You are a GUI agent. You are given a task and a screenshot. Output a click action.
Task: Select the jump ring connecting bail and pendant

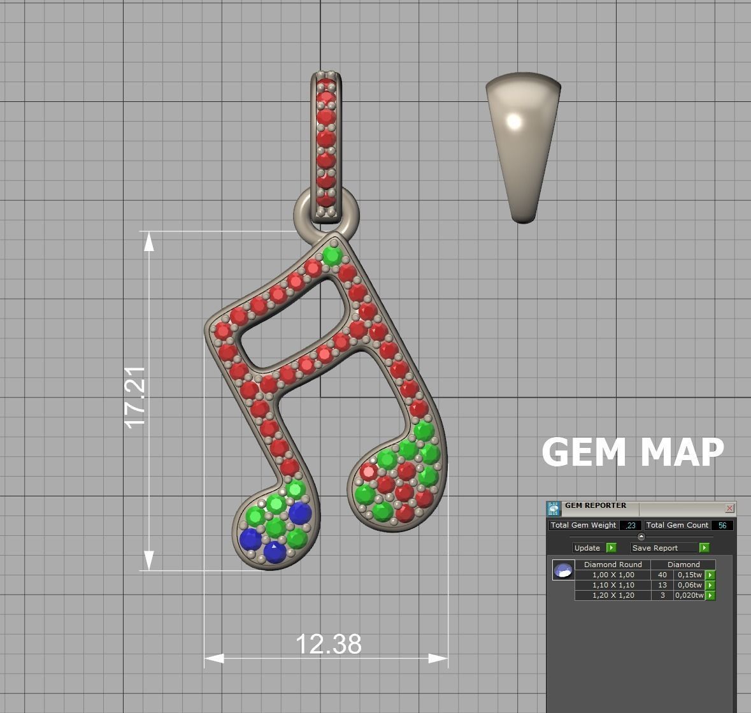(303, 215)
